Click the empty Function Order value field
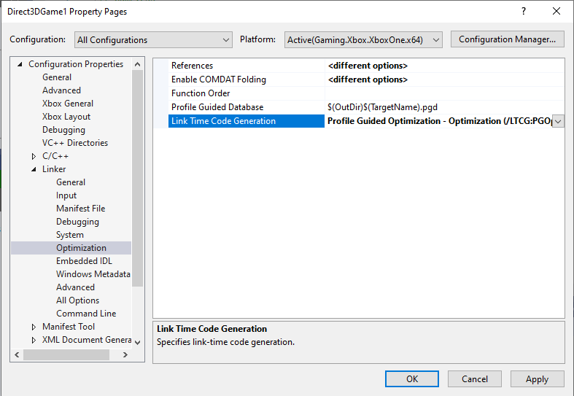The height and width of the screenshot is (396, 574). tap(444, 93)
